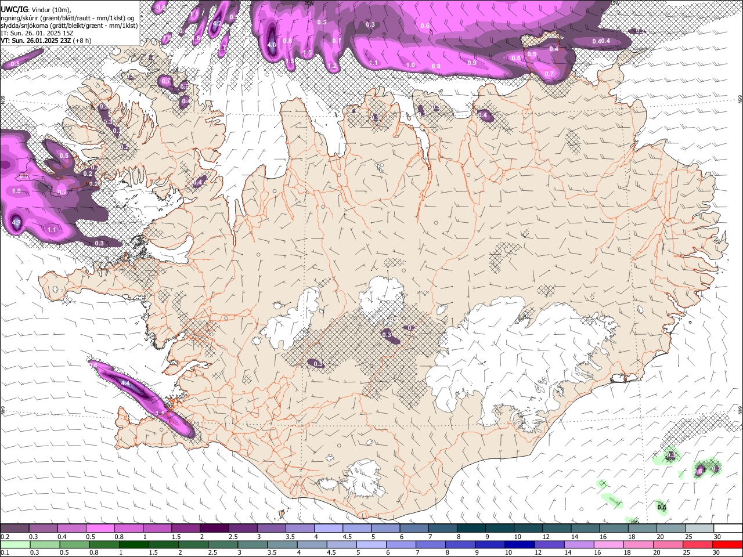The image size is (743, 557).
Task: Click the 'slydda/snjókoma' legend description line
Action: coord(69,26)
